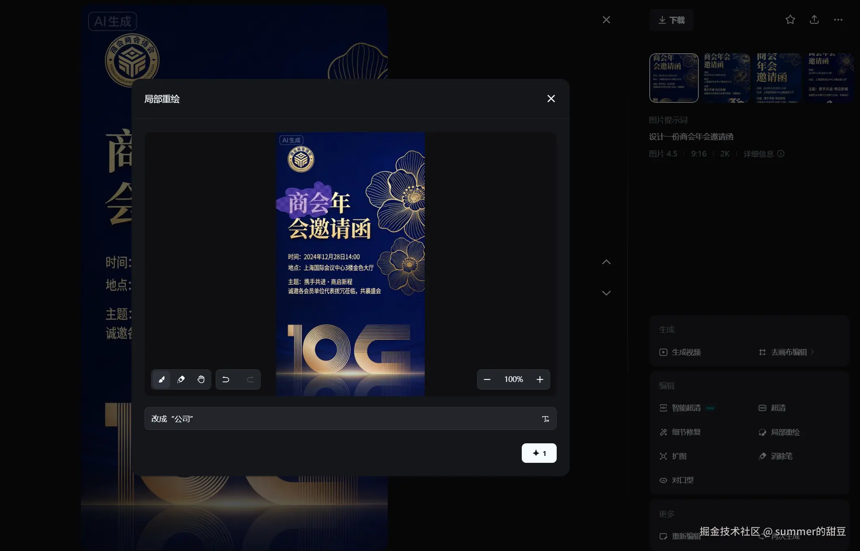This screenshot has width=860, height=551.
Task: Click the 下载 download button
Action: (671, 20)
